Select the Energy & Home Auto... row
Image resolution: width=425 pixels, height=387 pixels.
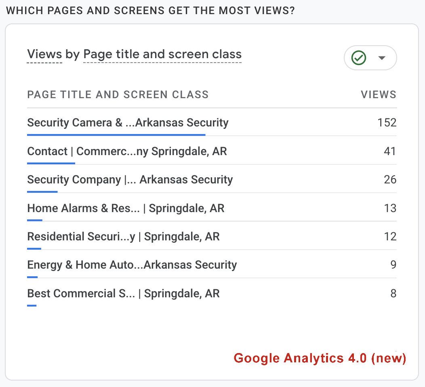coord(132,265)
